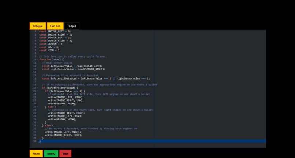Screen dimensions: 295x158
Task: Collapse the if block at line 19
Action: [x=37, y=88]
